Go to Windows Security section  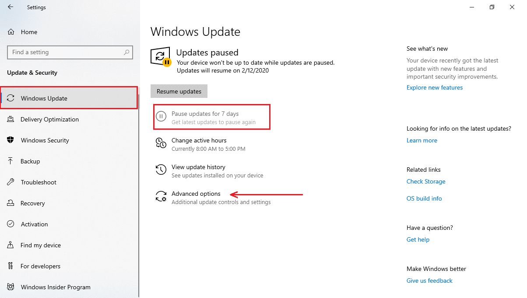point(45,140)
